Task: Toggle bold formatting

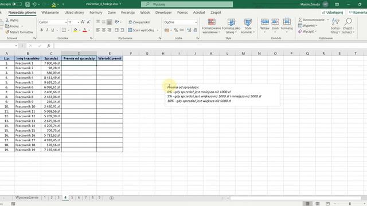Action: 41,30
